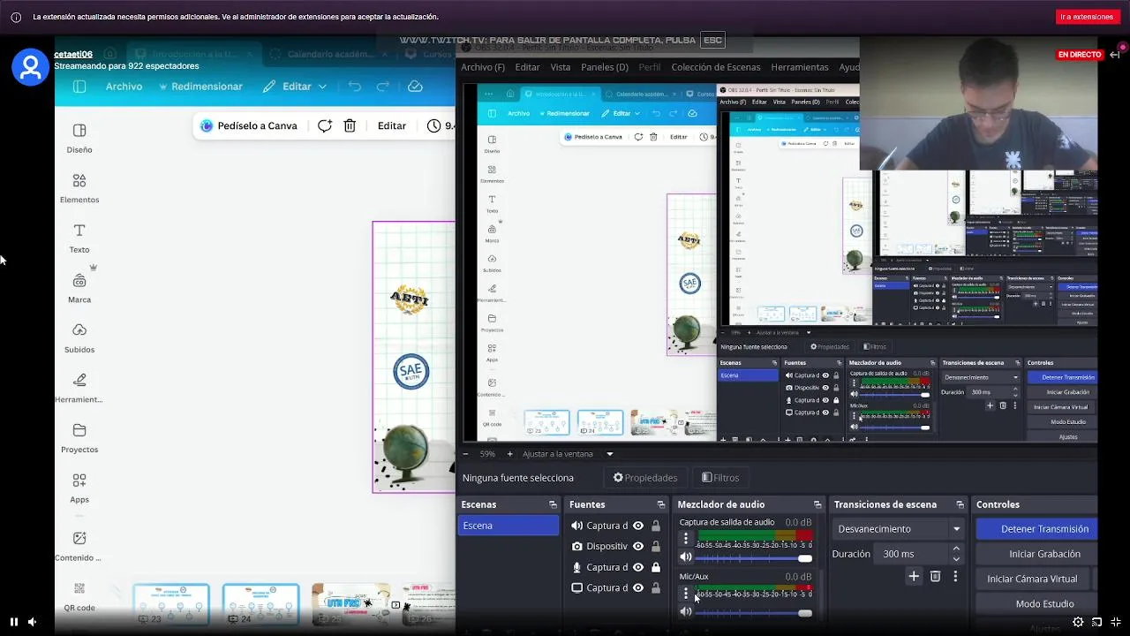This screenshot has width=1130, height=636.
Task: Pause the Twitch stream playback
Action: pos(13,622)
